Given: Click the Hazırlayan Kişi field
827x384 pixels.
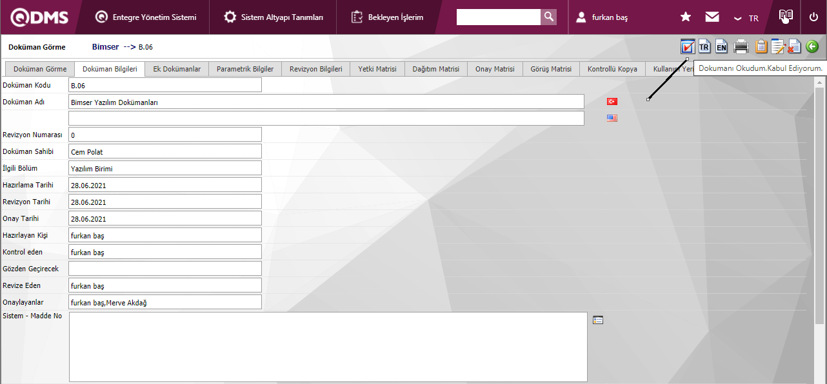Looking at the screenshot, I should 165,235.
